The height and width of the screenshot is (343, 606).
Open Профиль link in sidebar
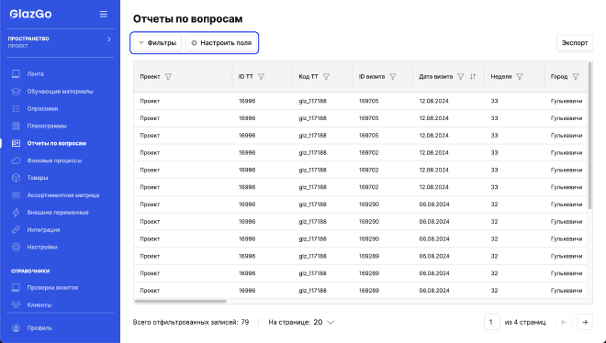[x=39, y=328]
